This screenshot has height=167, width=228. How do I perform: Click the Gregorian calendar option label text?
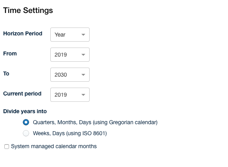coord(95,122)
